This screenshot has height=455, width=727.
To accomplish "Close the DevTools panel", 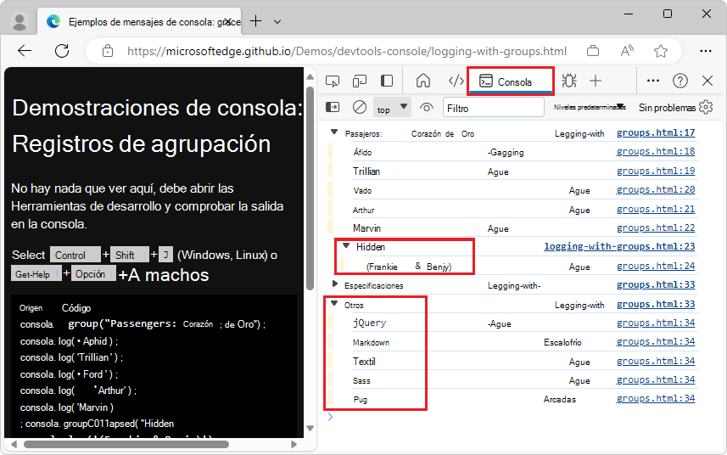I will coord(707,81).
